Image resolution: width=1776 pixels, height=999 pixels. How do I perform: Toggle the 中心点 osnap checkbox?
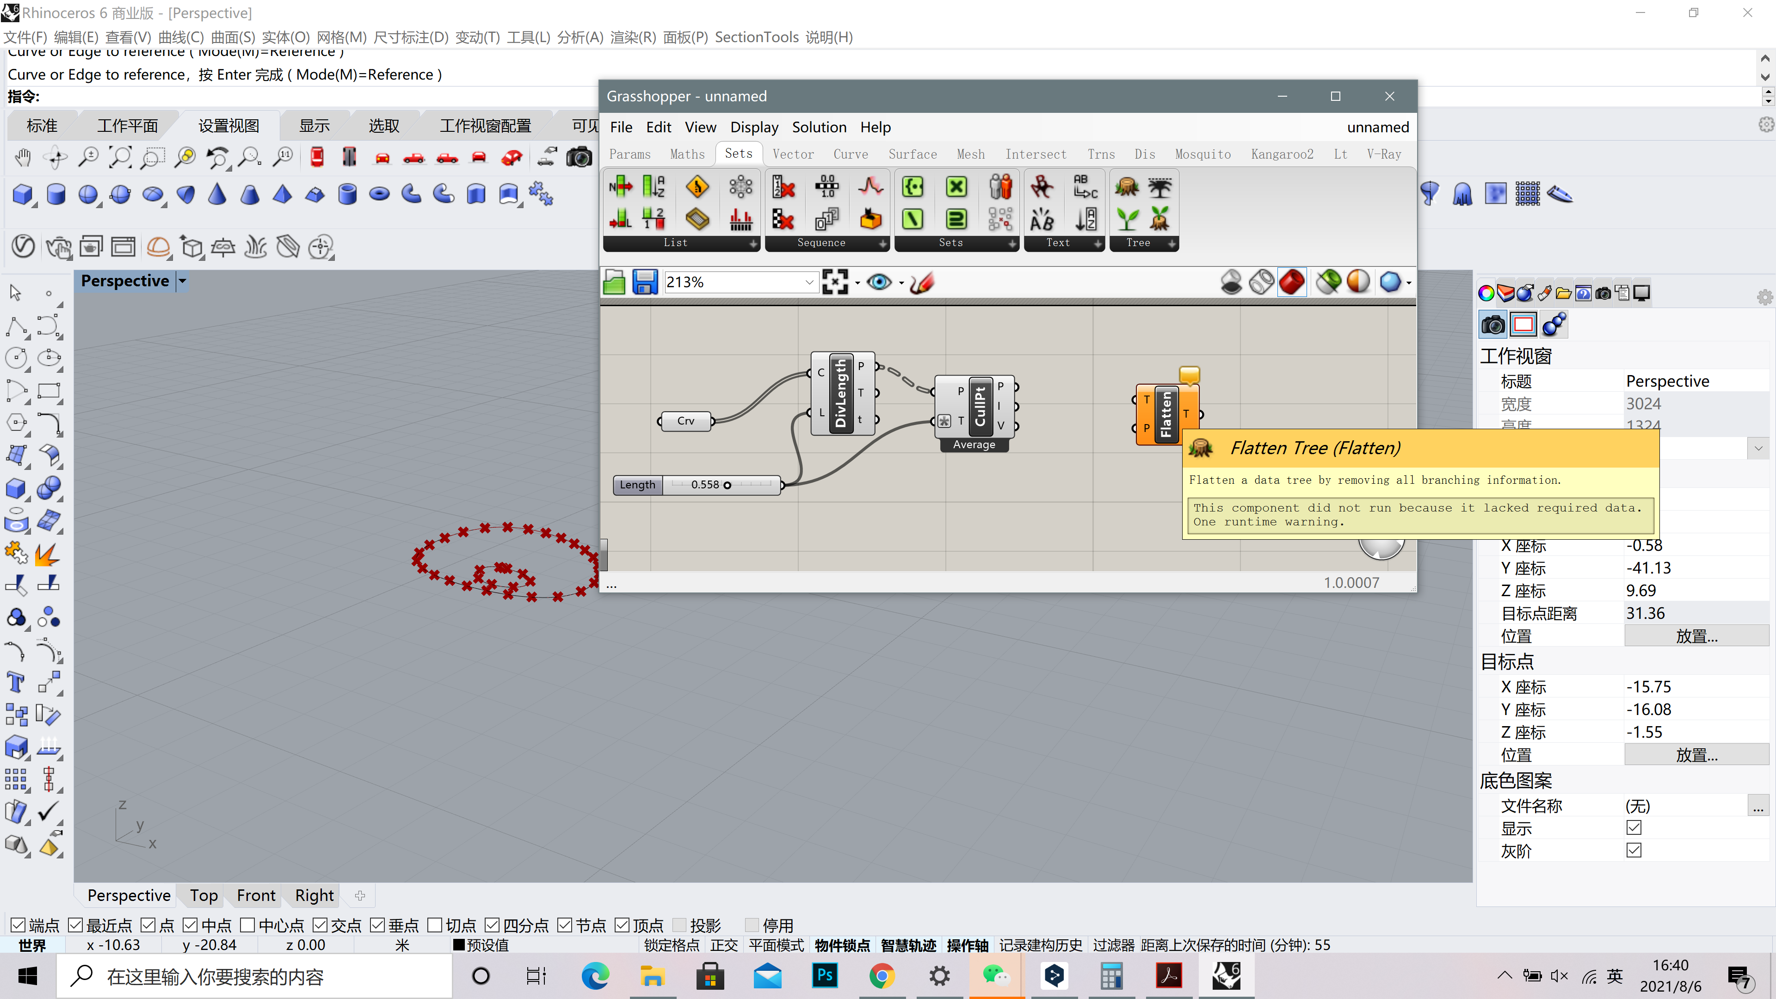point(247,925)
